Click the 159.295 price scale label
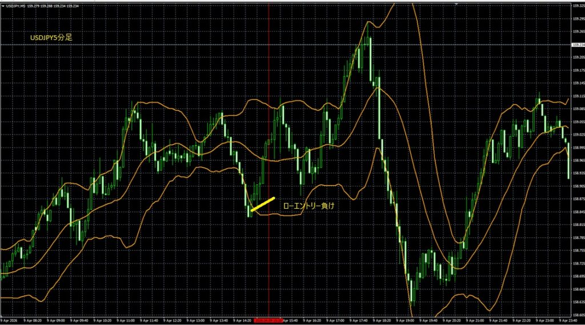The image size is (585, 325). (x=578, y=19)
